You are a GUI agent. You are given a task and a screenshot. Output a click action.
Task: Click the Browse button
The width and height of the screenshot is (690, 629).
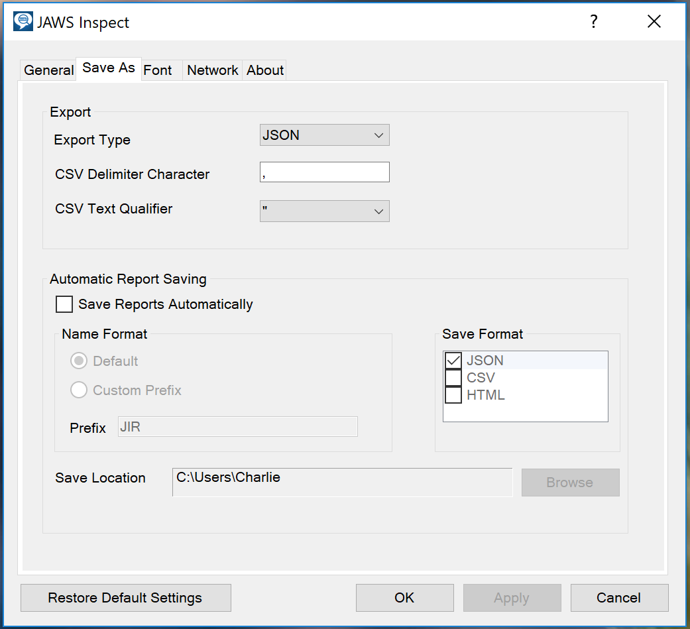pos(570,483)
